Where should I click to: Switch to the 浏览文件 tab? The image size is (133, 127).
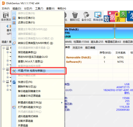pos(78,48)
